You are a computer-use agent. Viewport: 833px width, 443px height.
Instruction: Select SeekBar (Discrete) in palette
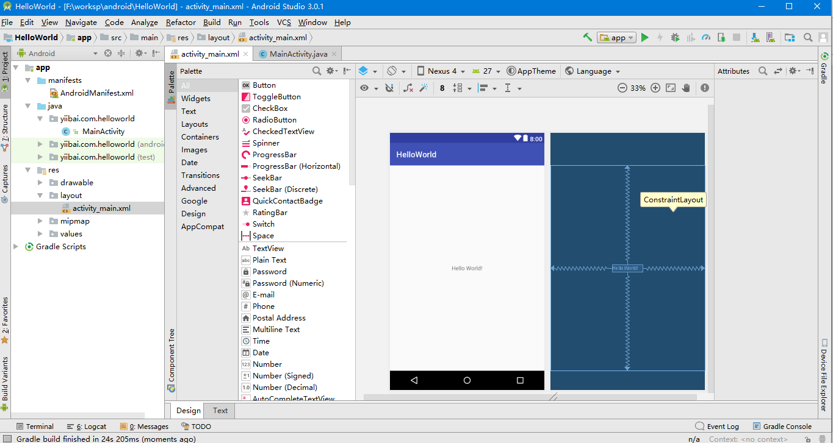pyautogui.click(x=285, y=190)
